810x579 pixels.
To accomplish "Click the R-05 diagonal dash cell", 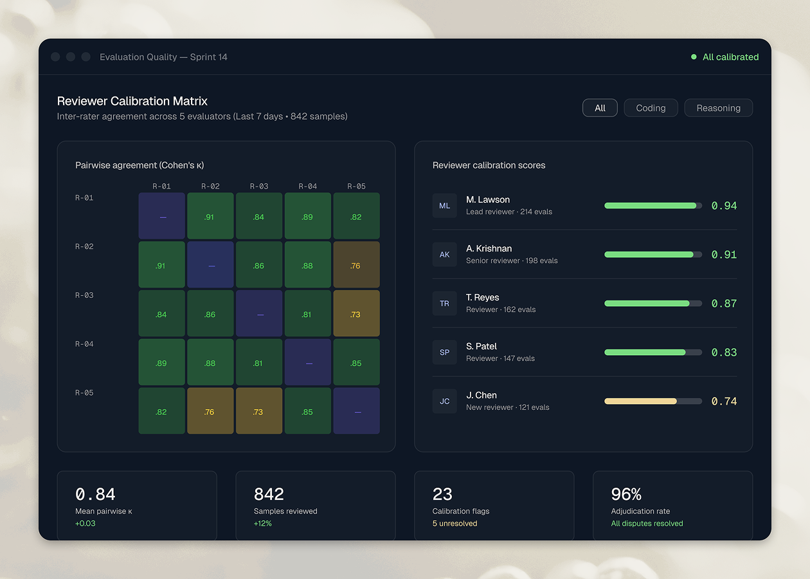I will tap(356, 411).
